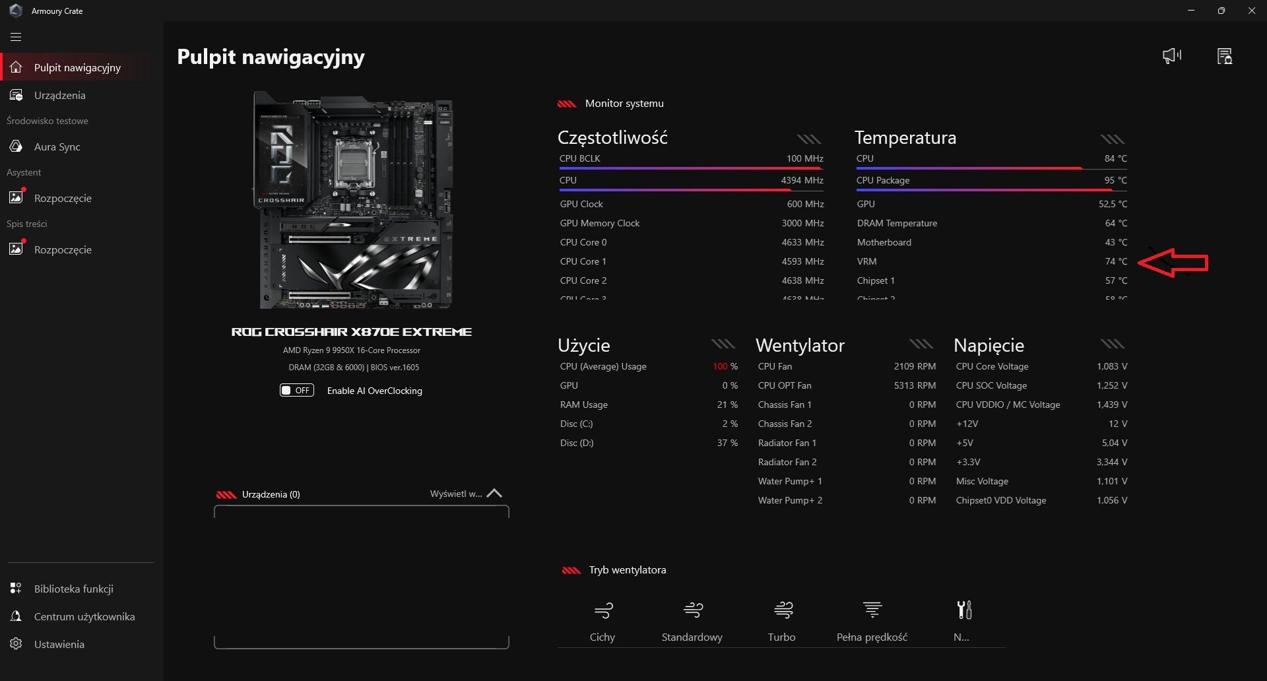The height and width of the screenshot is (681, 1267).
Task: Click the Biblioteka funkcji icon
Action: (x=16, y=588)
